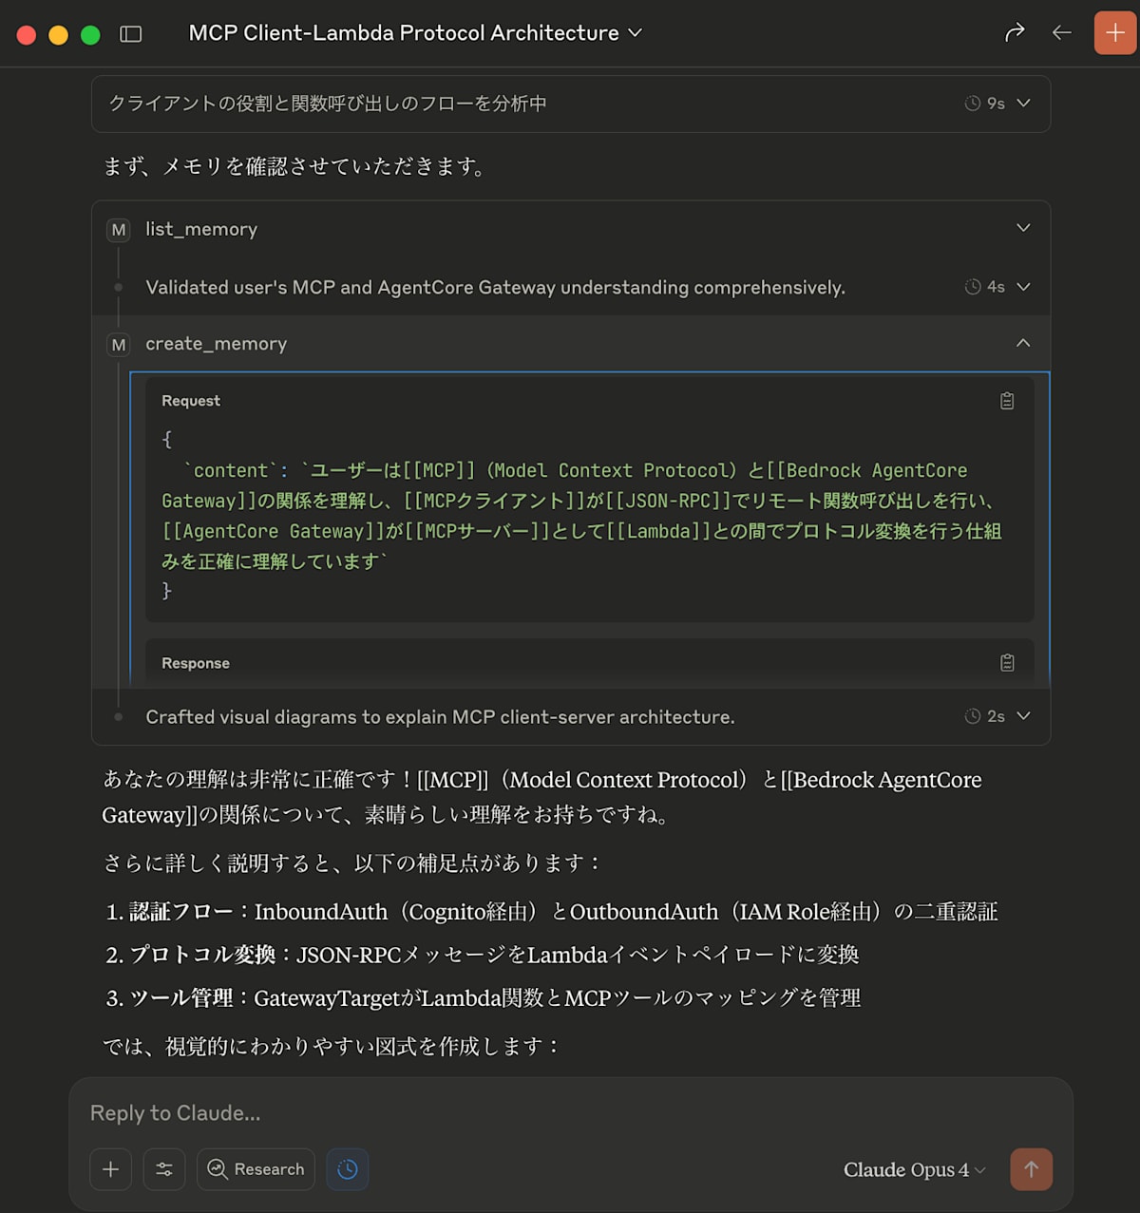Click the back arrow icon

click(1062, 32)
